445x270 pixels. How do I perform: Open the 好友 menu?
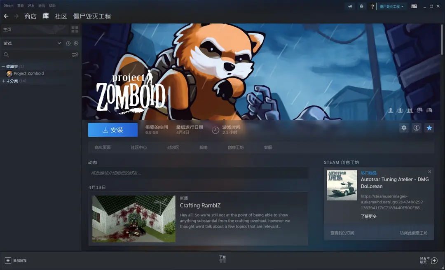point(31,6)
